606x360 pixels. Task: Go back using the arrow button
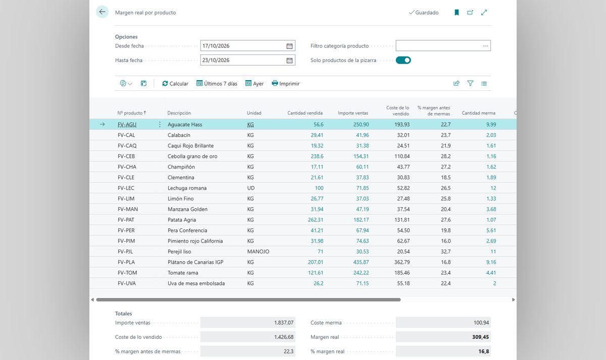pos(103,12)
